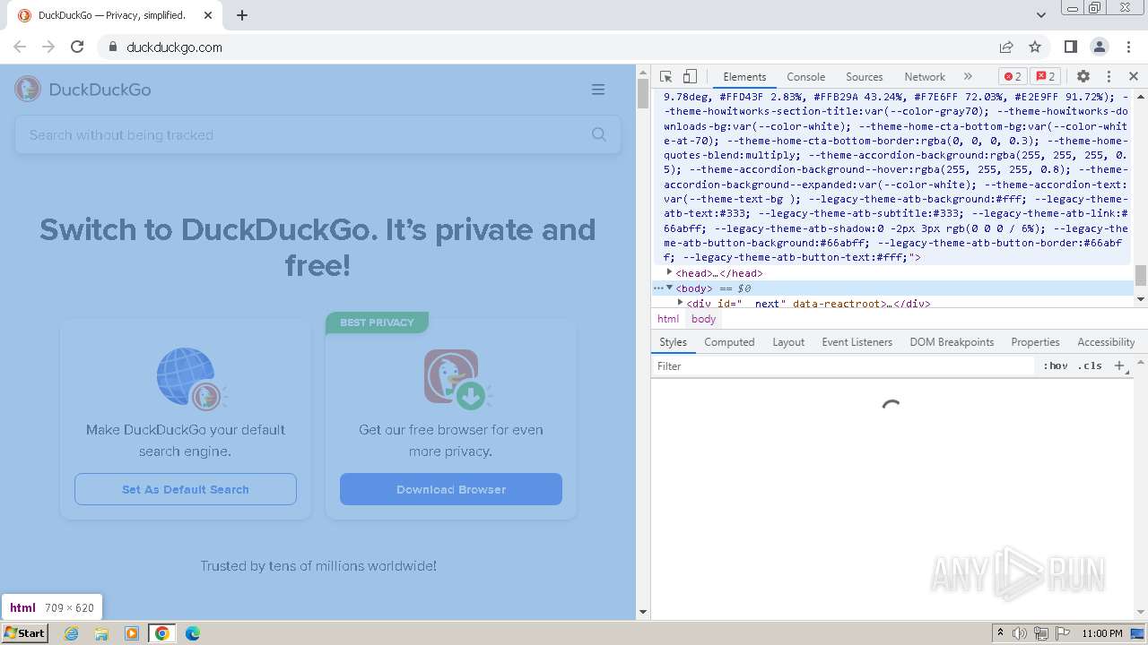Open the DevTools three-dot customize menu

click(1109, 76)
